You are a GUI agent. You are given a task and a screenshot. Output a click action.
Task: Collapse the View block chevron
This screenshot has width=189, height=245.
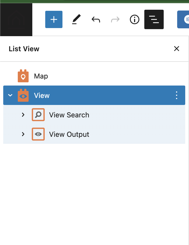[x=10, y=95]
